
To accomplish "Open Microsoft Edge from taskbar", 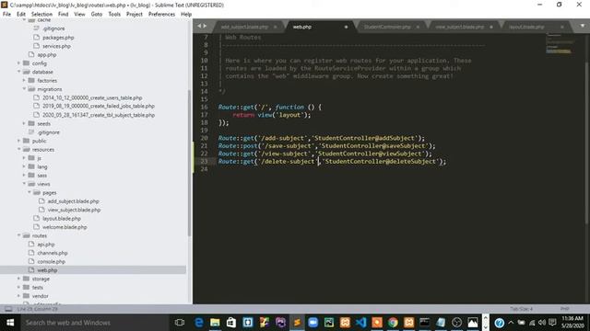I will [x=199, y=323].
